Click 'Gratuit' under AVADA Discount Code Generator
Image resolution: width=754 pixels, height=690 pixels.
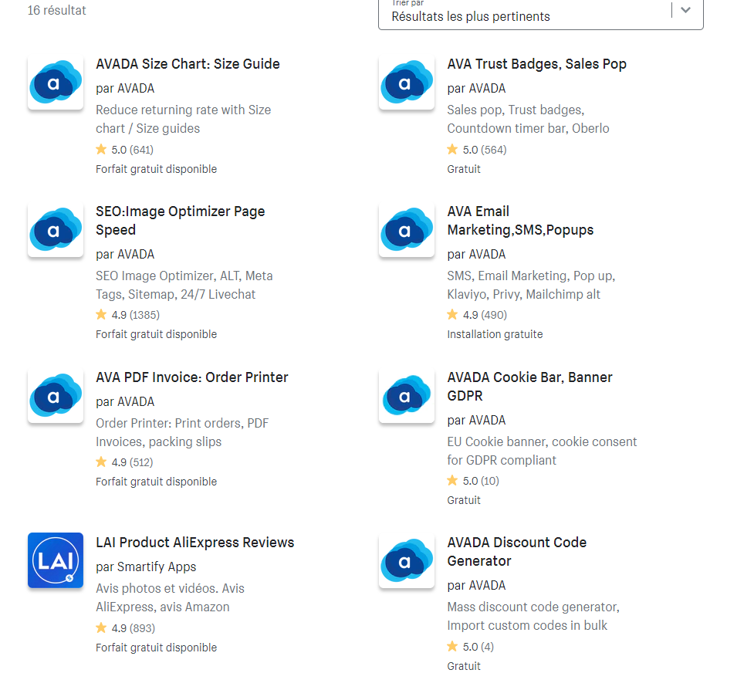(x=464, y=666)
